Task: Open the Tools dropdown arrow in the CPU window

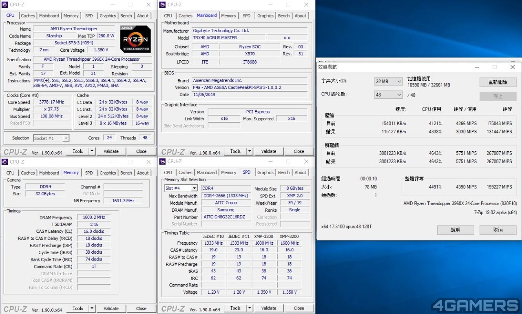Action: [x=92, y=151]
